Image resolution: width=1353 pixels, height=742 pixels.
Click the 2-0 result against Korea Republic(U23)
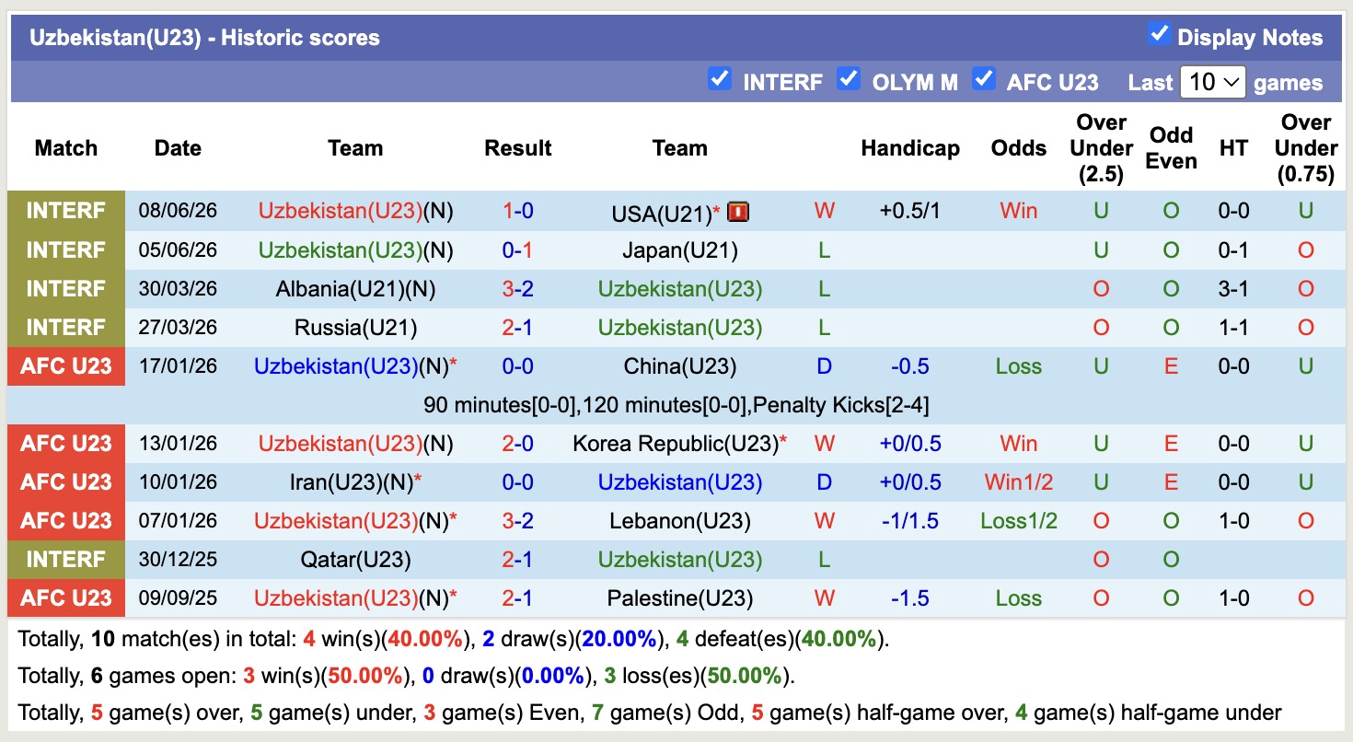tap(518, 443)
